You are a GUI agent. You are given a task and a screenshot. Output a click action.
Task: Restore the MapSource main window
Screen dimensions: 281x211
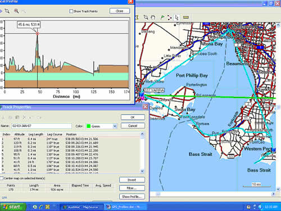point(271,3)
